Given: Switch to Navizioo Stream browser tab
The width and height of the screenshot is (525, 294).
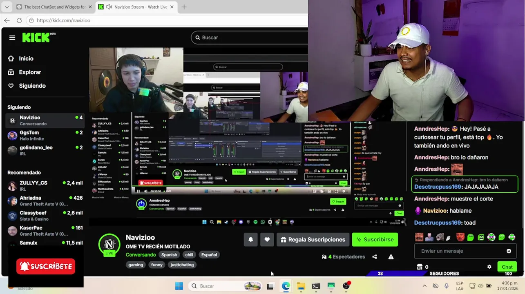Looking at the screenshot, I should pyautogui.click(x=136, y=7).
